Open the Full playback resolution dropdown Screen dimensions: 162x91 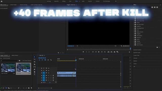117,46
